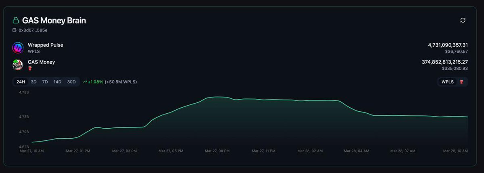Click the balance 374,852,813,215.27
The image size is (484, 173).
(445, 62)
